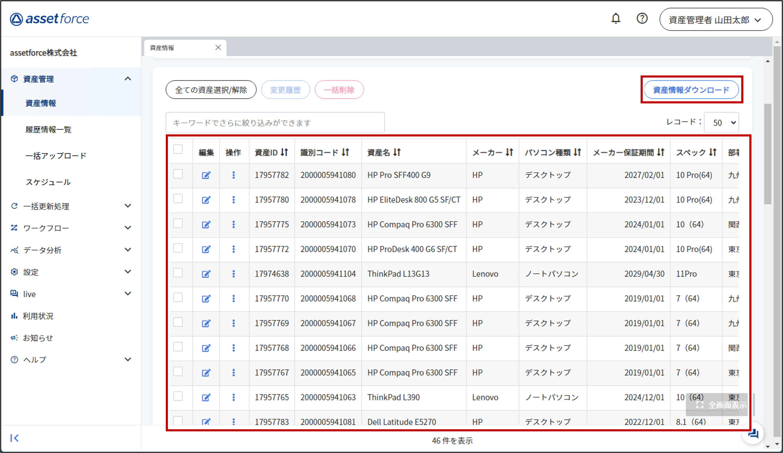Check the box for asset 17957775
The height and width of the screenshot is (453, 783).
click(178, 223)
